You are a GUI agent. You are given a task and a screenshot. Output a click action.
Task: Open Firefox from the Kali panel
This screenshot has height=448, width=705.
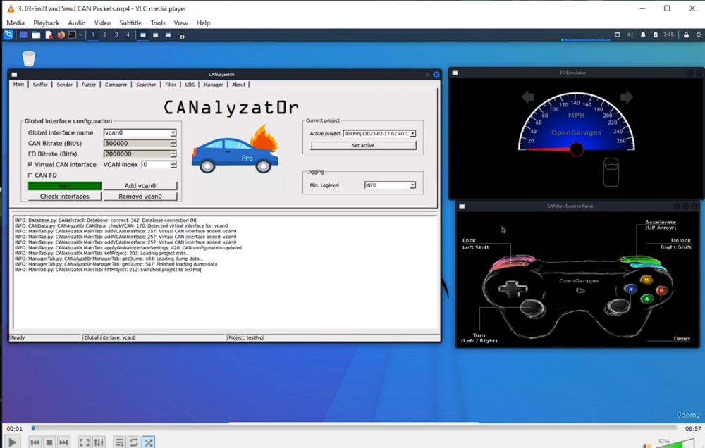pyautogui.click(x=61, y=35)
